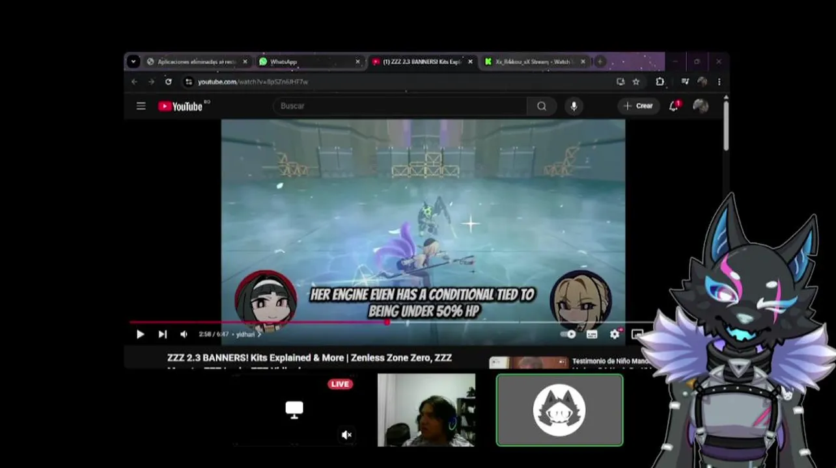Open Chrome media control icon

tap(685, 82)
